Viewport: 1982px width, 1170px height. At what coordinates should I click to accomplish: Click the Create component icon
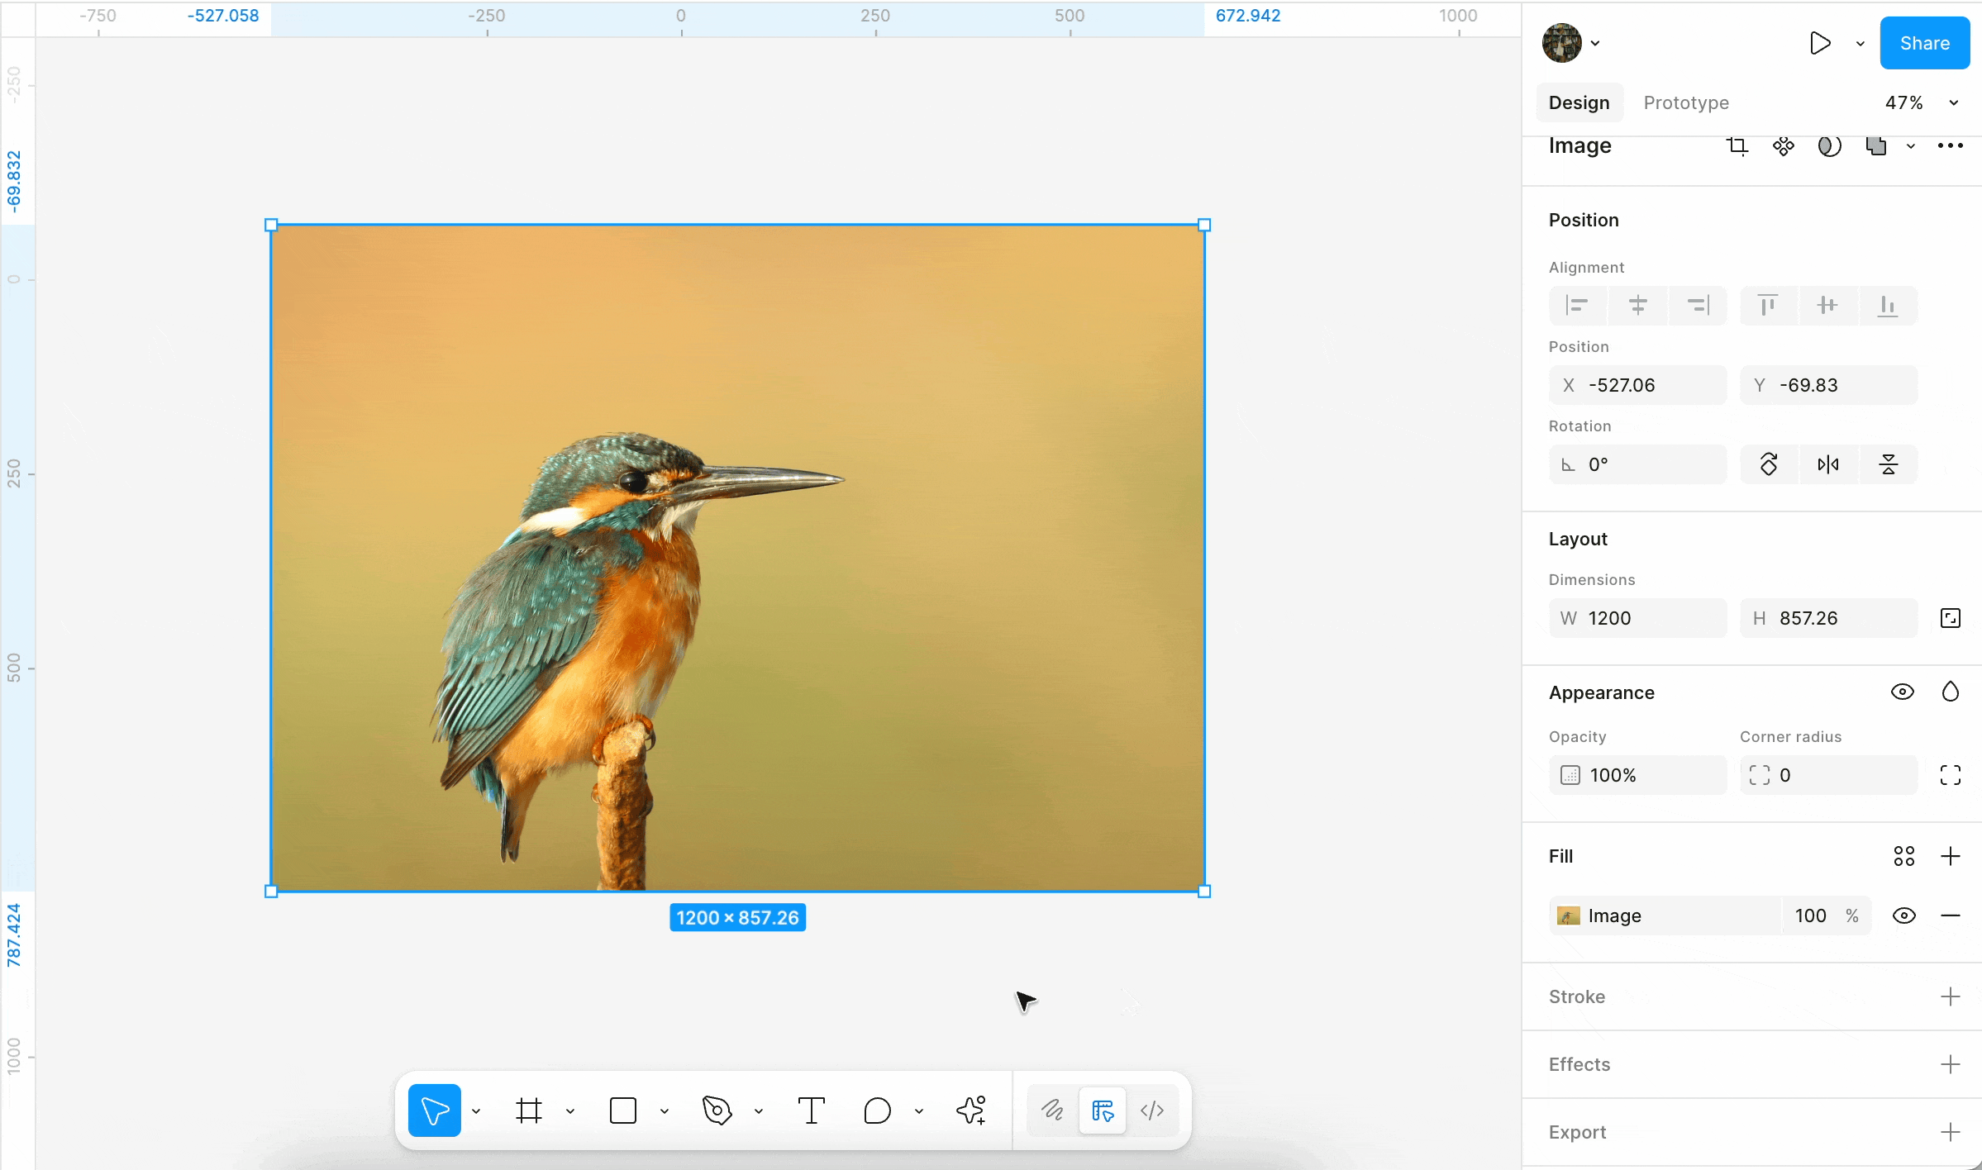point(1784,146)
